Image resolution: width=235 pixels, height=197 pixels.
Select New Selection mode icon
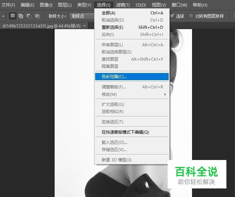13,16
